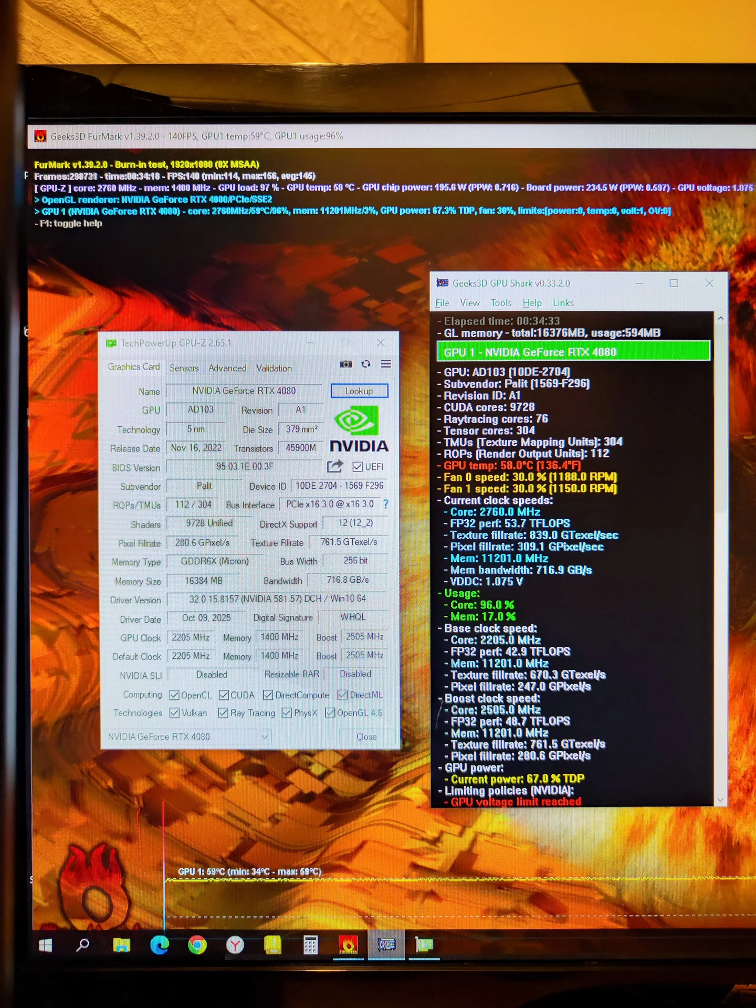This screenshot has width=756, height=1008.
Task: Launch Microsoft Edge from the taskbar
Action: click(160, 946)
